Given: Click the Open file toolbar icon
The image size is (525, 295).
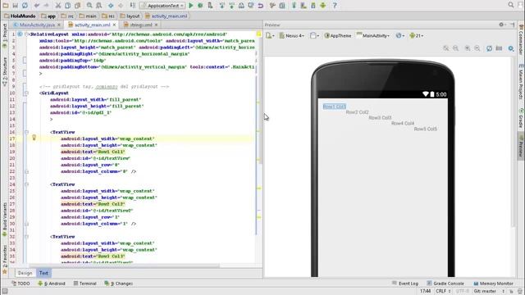Looking at the screenshot, I should (x=6, y=6).
